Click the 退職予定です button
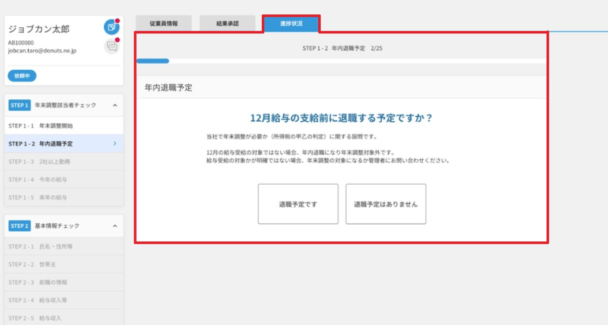Viewport: 608px width, 325px height. 298,204
